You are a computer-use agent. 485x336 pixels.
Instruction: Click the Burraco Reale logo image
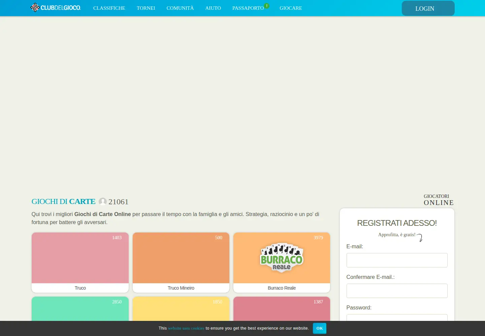coord(282,257)
